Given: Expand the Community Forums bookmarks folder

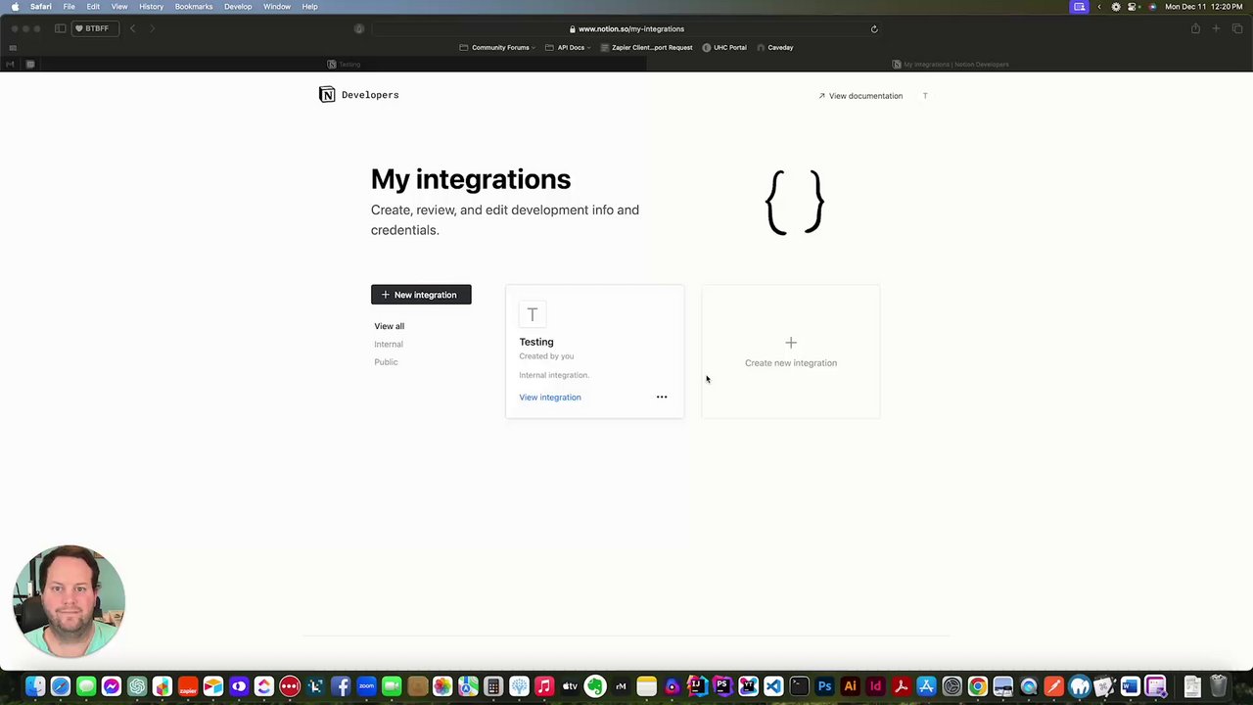Looking at the screenshot, I should 498,47.
